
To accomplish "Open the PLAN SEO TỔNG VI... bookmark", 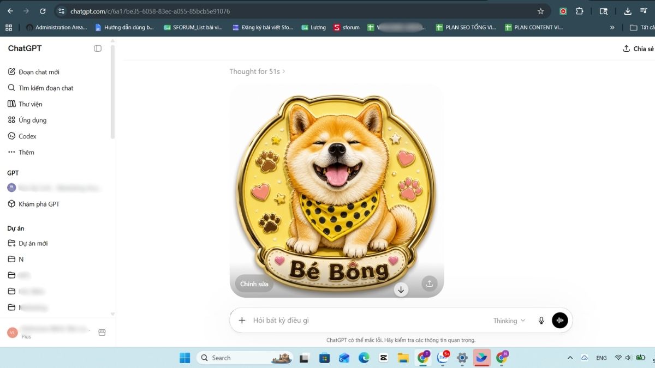I will (x=466, y=27).
